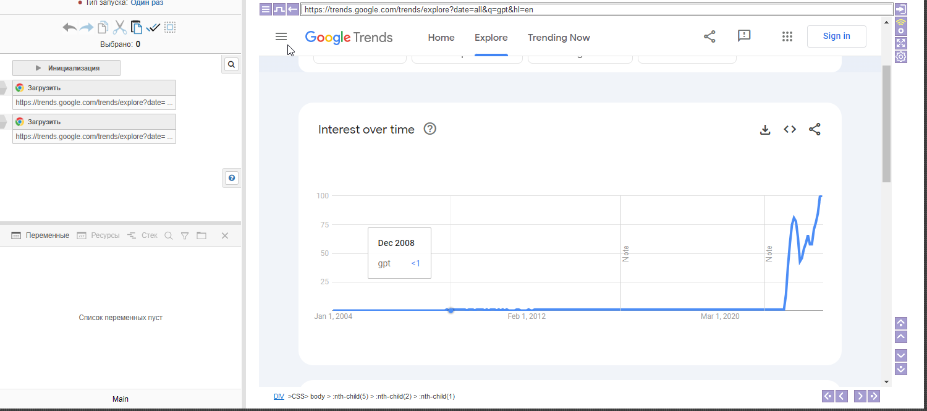Click the browser URL address field
The height and width of the screenshot is (411, 927).
pos(596,10)
